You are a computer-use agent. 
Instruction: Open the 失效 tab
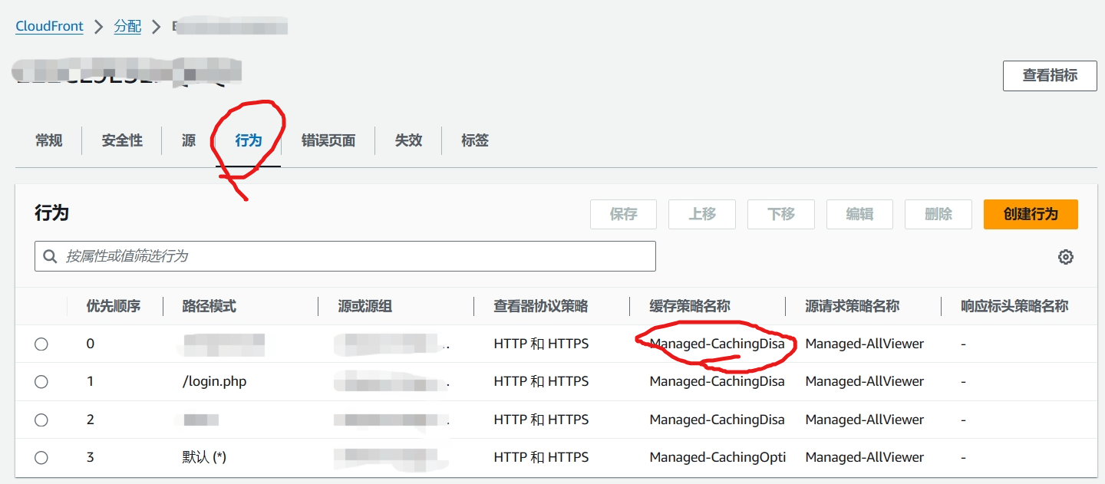tap(409, 140)
